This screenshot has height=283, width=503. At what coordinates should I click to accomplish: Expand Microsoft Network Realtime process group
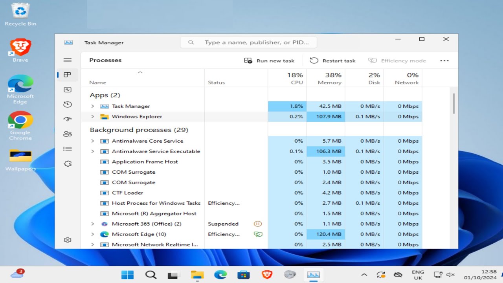(93, 244)
